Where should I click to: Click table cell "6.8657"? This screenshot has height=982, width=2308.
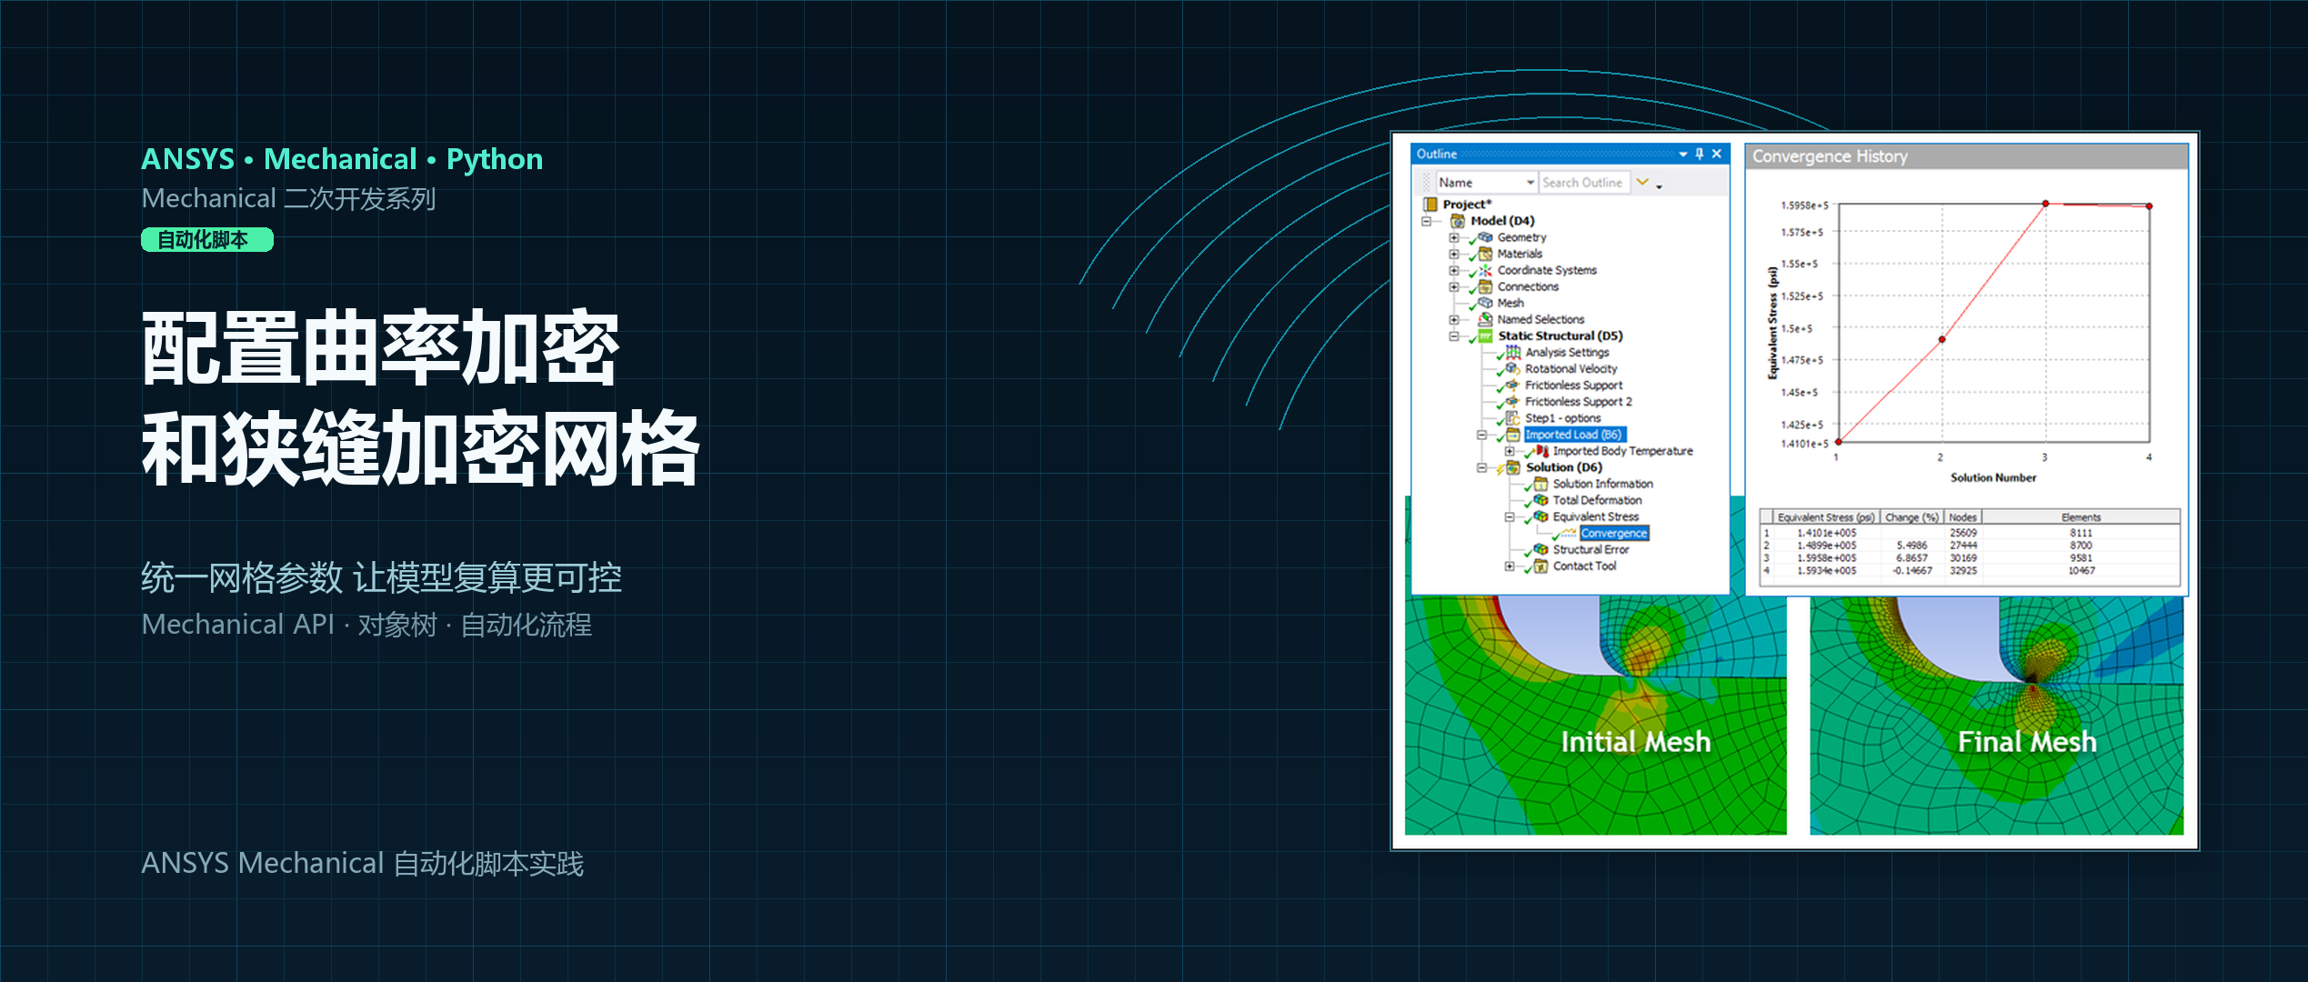coord(1912,558)
